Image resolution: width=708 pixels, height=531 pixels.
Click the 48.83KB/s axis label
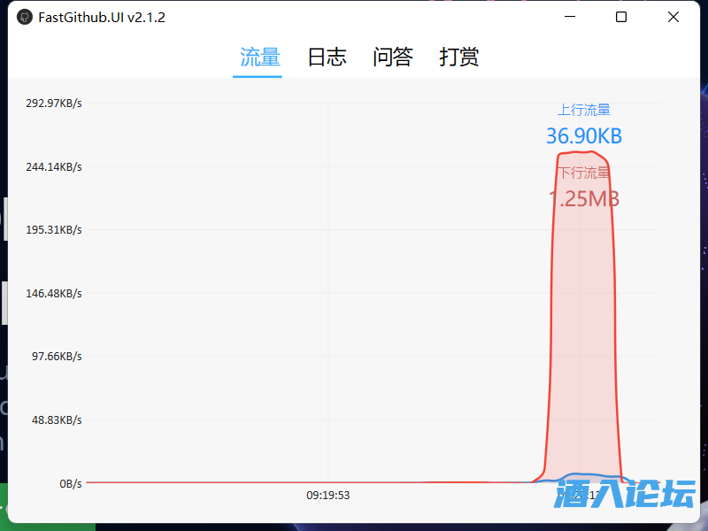click(57, 419)
